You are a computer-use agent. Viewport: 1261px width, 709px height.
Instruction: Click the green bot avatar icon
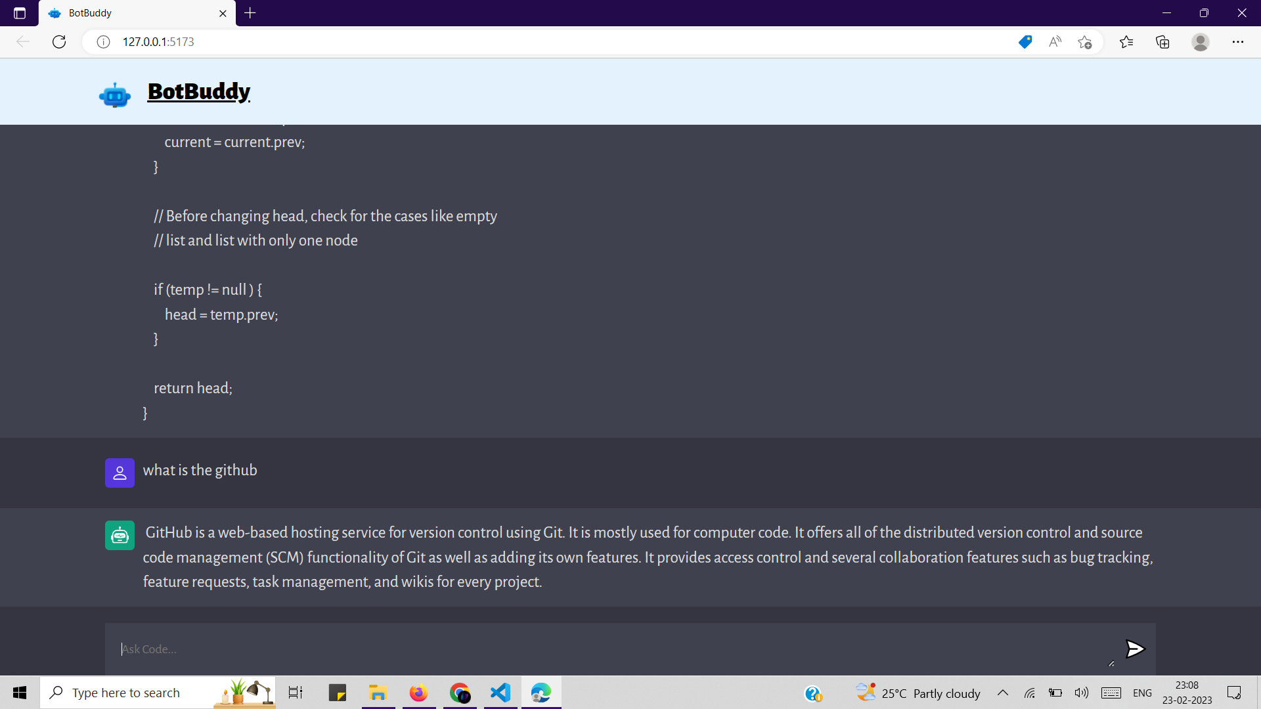coord(120,536)
